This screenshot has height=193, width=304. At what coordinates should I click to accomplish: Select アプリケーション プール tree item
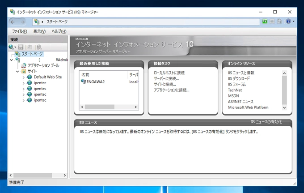(x=43, y=65)
